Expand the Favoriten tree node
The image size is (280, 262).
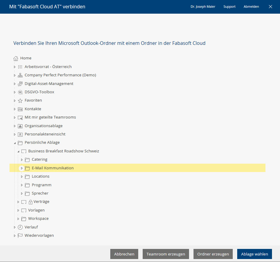pyautogui.click(x=15, y=101)
